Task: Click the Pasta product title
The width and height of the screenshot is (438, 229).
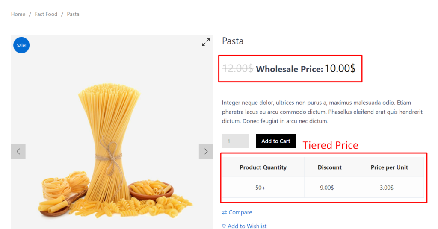Action: pos(233,41)
